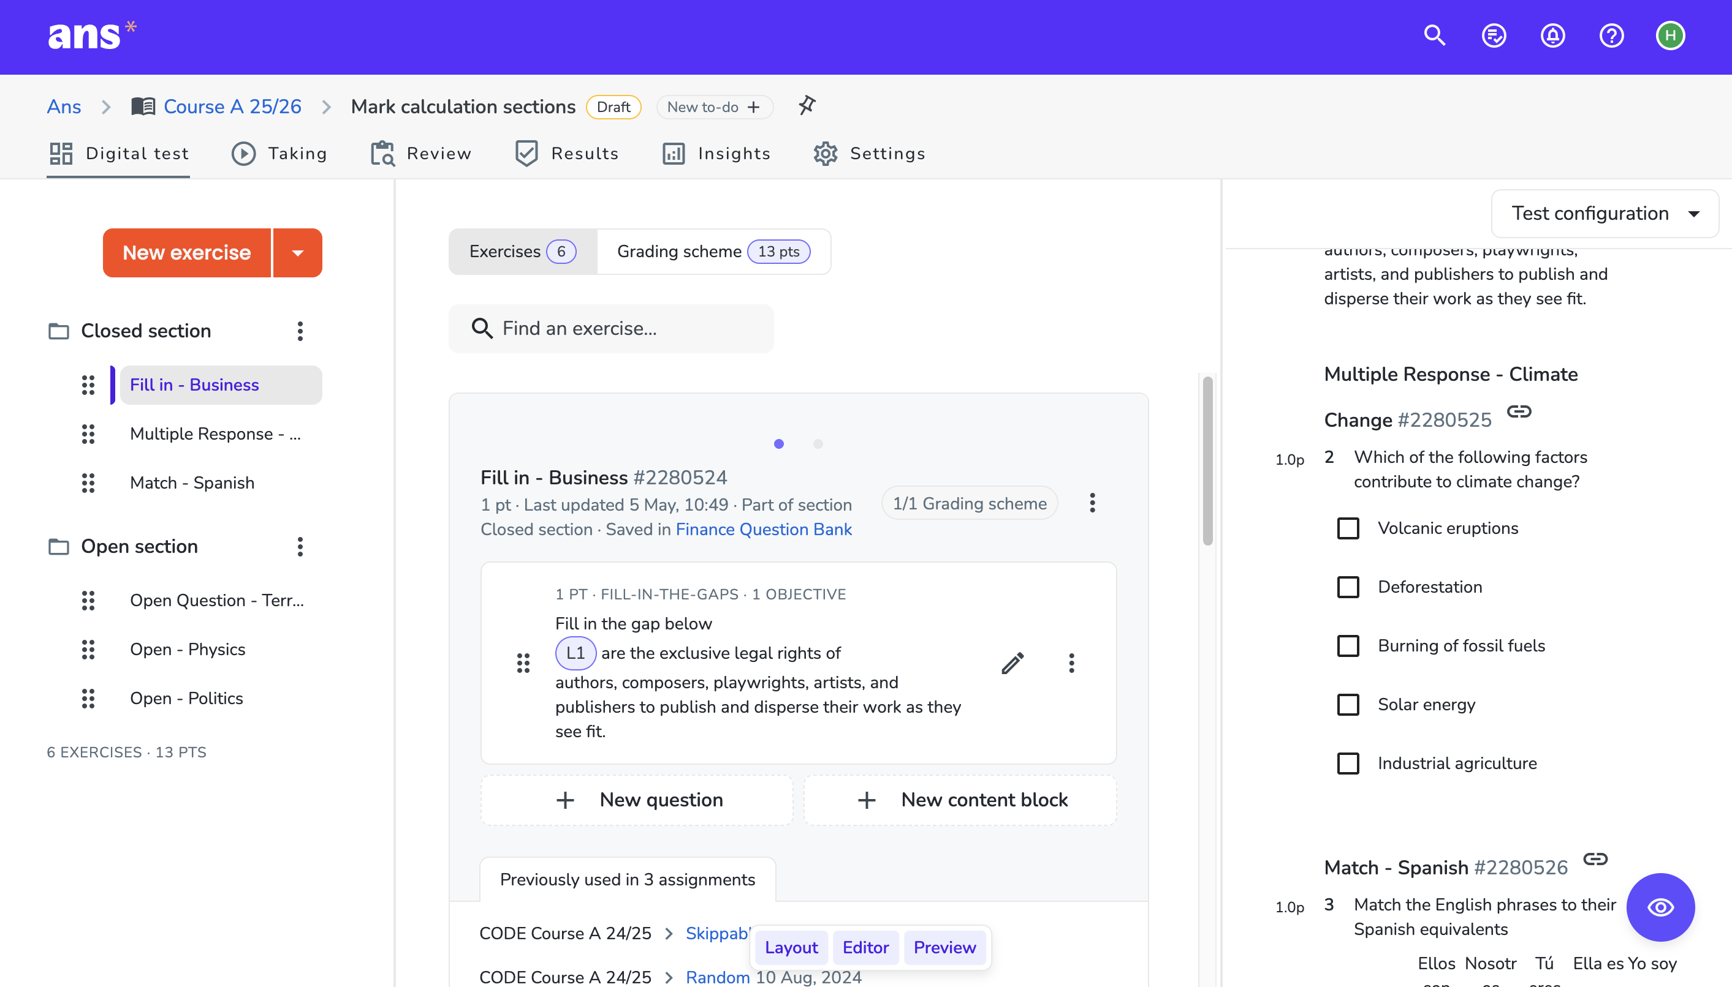Grab drag handle for Open Question - Terr...
Screen dimensions: 1732x987
pos(88,601)
